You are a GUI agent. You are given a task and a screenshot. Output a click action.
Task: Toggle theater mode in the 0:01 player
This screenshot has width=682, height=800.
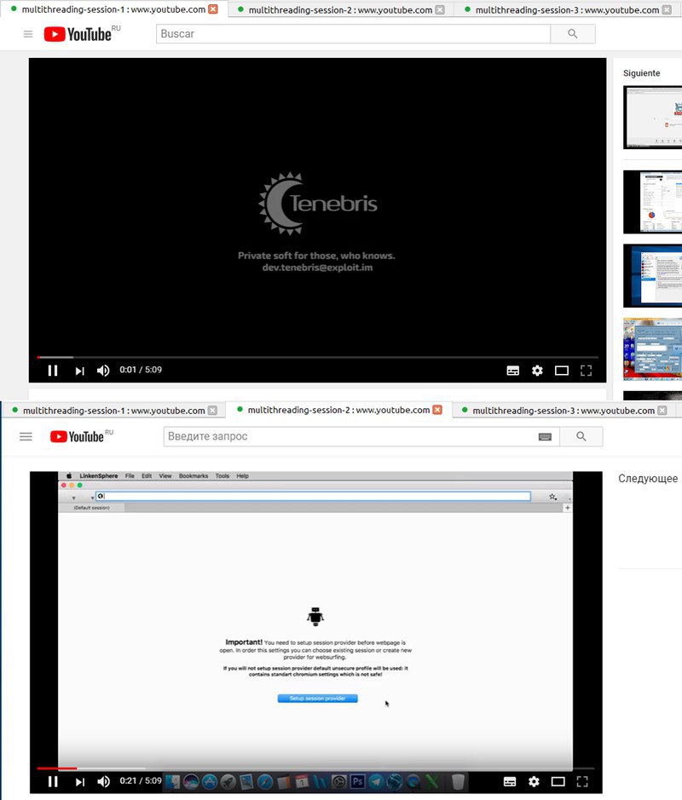[562, 371]
